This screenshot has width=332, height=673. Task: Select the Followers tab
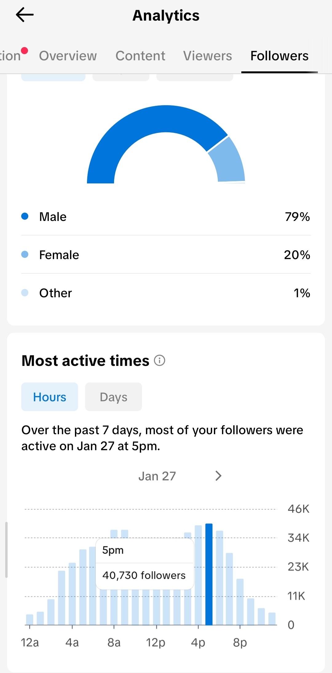(279, 56)
